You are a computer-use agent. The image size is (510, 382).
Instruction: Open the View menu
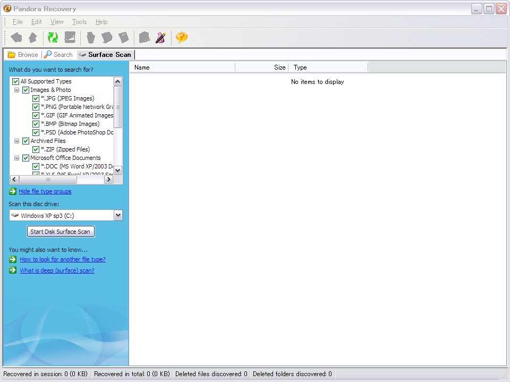57,22
